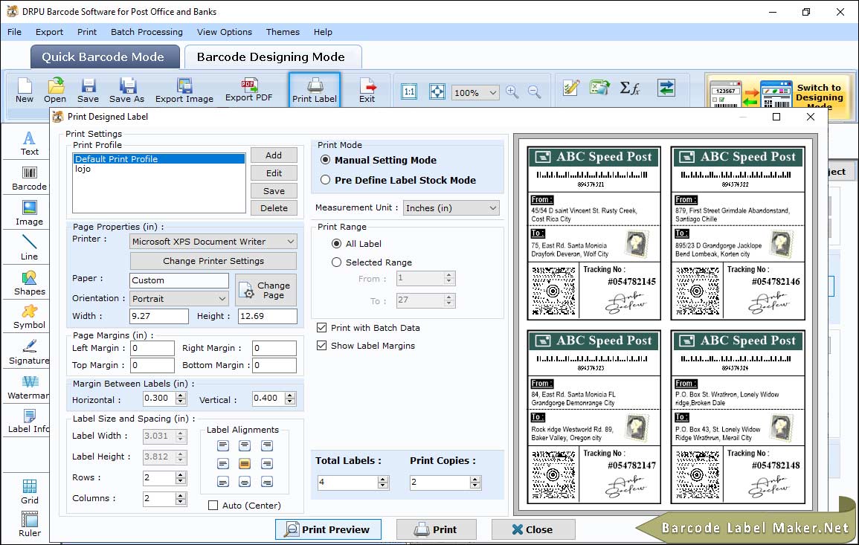
Task: Toggle Show Label Margins checkbox
Action: (x=321, y=346)
